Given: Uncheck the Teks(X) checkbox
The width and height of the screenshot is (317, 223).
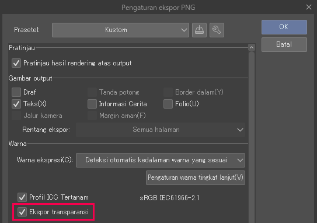Looking at the screenshot, I should click(x=16, y=104).
